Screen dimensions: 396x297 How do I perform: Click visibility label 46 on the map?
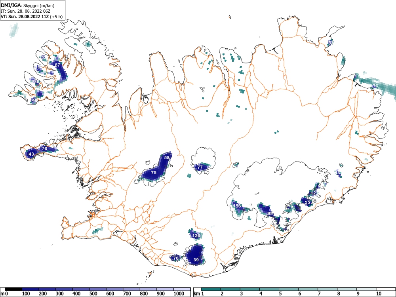(x=35, y=100)
